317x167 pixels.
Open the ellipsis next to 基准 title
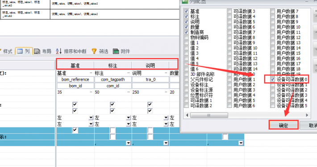tap(91, 73)
